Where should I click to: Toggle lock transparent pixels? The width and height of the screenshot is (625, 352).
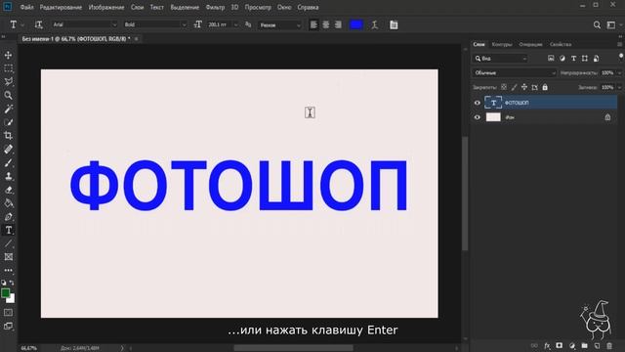click(x=504, y=87)
